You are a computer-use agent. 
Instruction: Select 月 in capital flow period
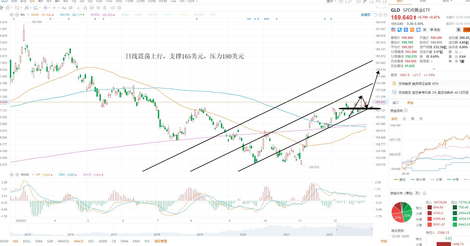[x=421, y=119]
